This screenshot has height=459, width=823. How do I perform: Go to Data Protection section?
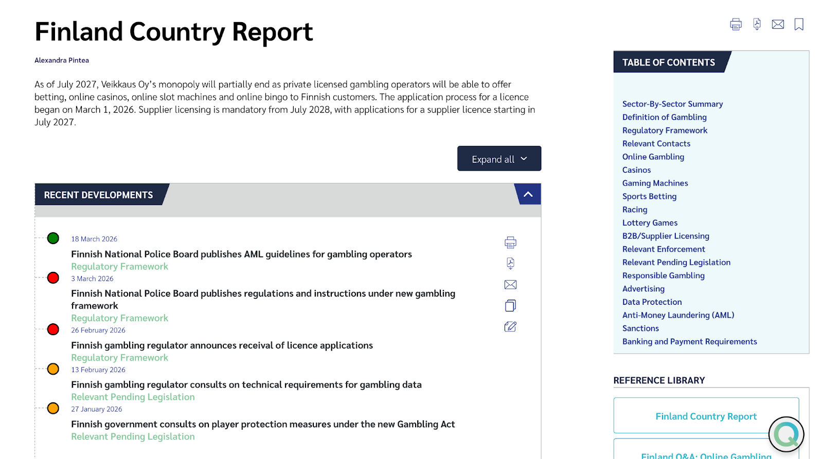coord(652,302)
